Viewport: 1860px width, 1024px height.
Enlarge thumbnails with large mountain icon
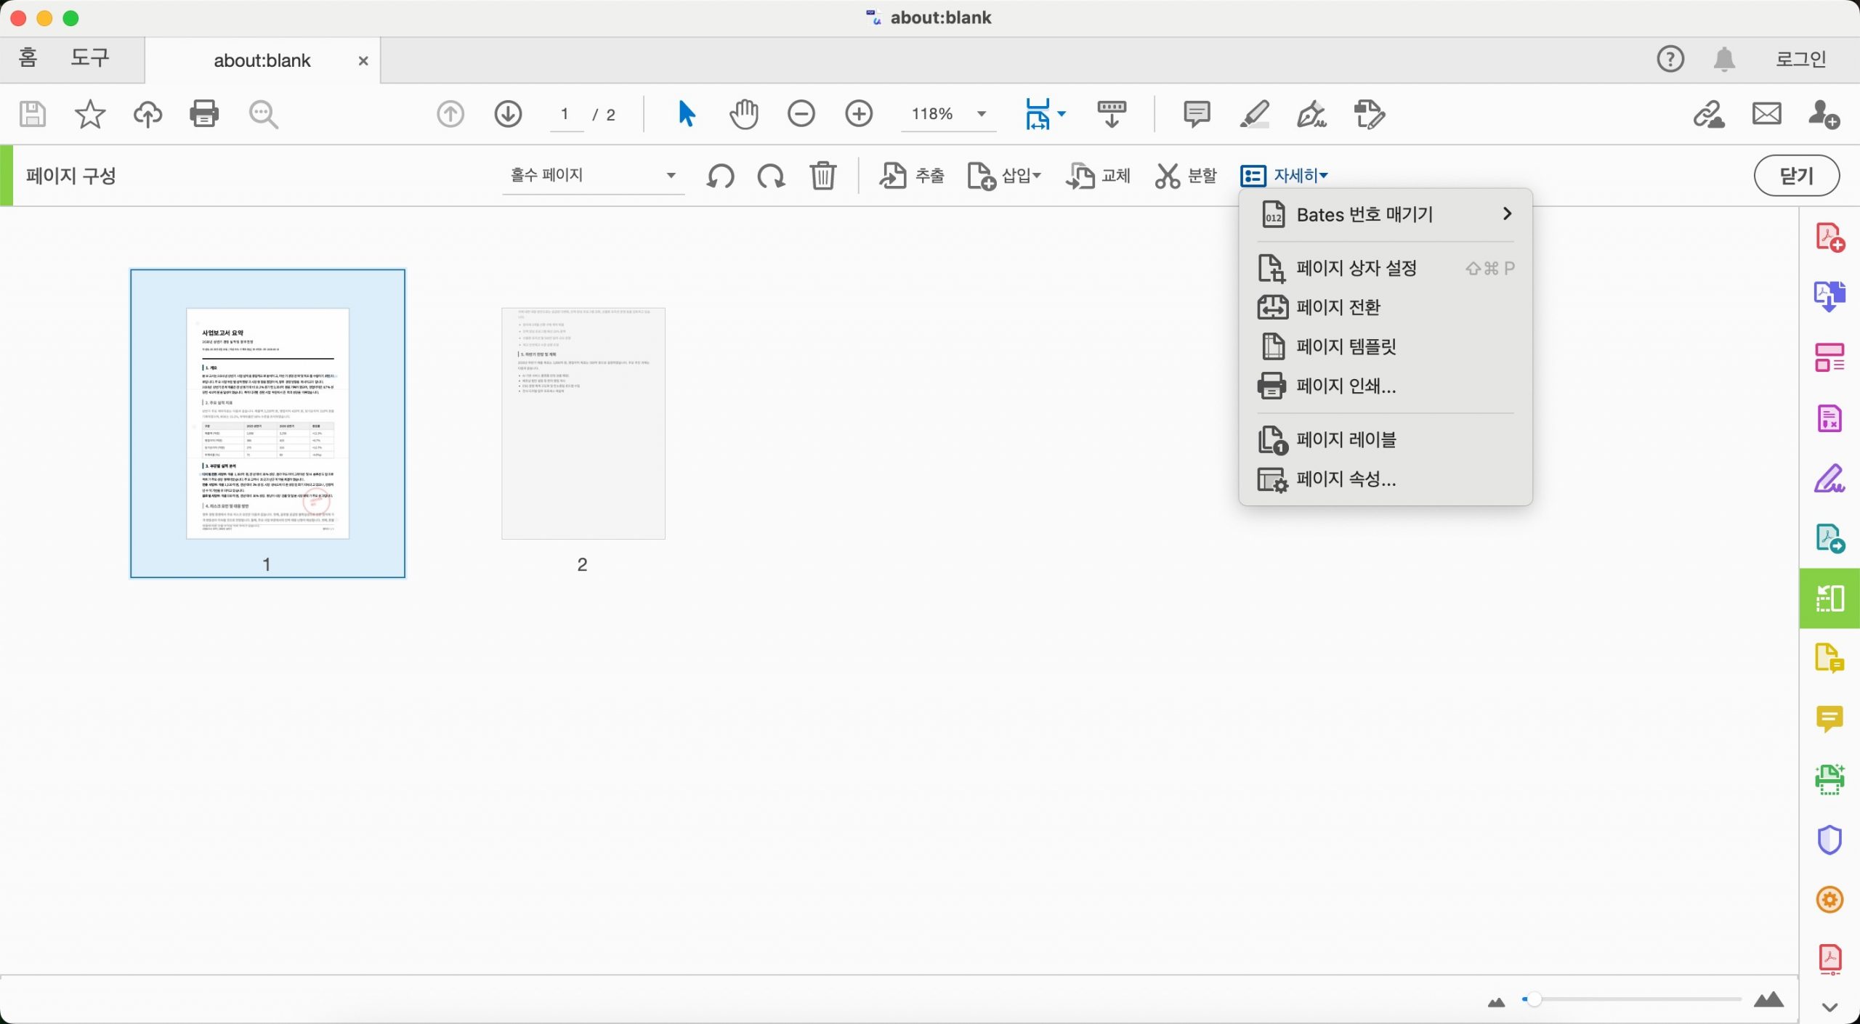pyautogui.click(x=1768, y=1000)
